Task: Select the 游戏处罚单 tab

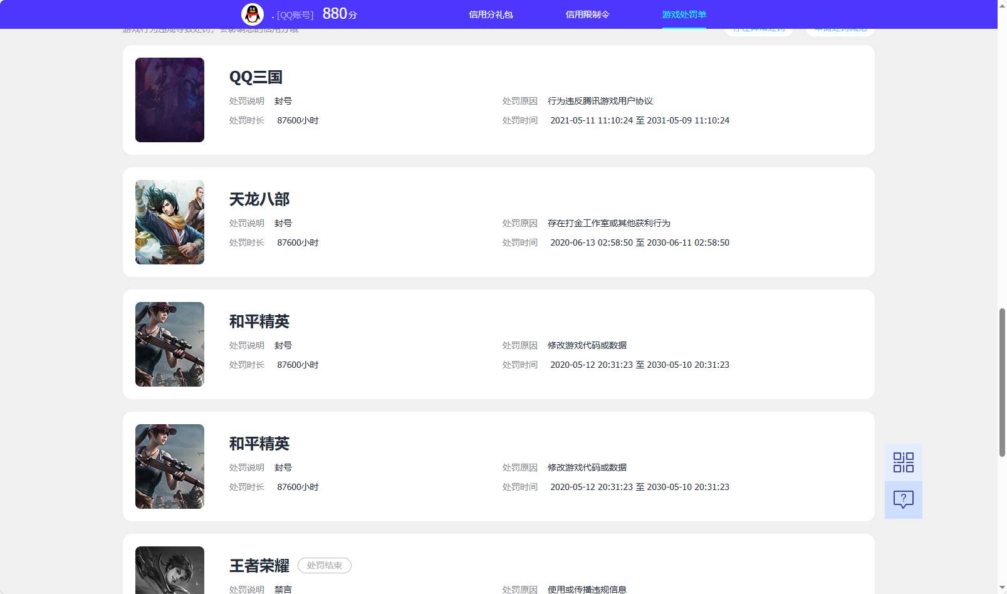Action: coord(684,14)
